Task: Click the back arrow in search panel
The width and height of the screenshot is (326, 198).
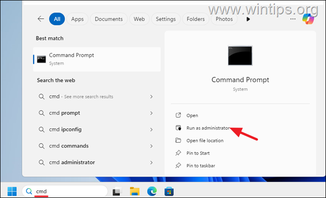Action: pos(41,19)
